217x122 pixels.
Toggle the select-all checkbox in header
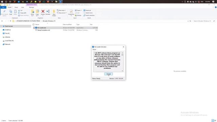tap(34, 24)
